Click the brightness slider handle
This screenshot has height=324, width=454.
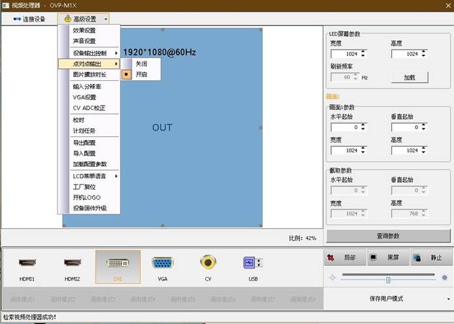pyautogui.click(x=388, y=280)
